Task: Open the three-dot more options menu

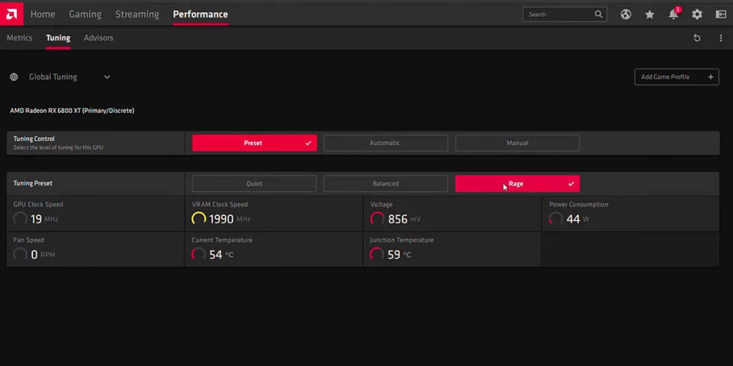Action: coord(721,38)
